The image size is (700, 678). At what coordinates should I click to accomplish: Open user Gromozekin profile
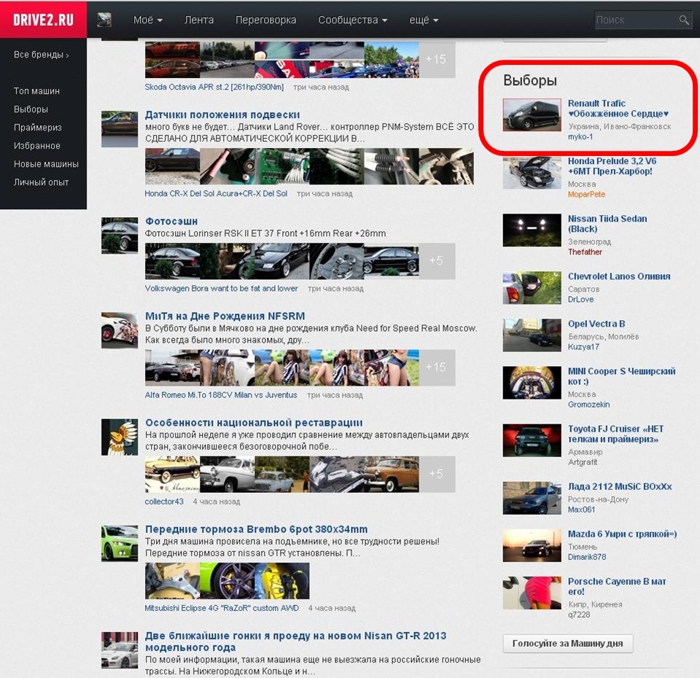[588, 405]
